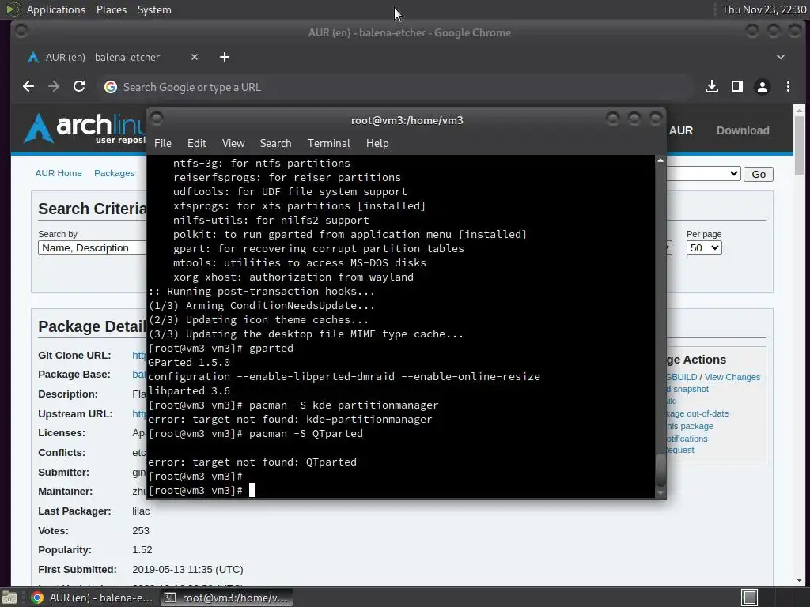Open System menu

[154, 9]
